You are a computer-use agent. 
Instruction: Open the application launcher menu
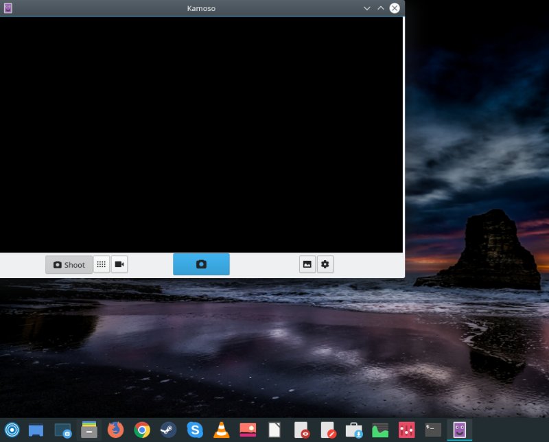coord(12,432)
